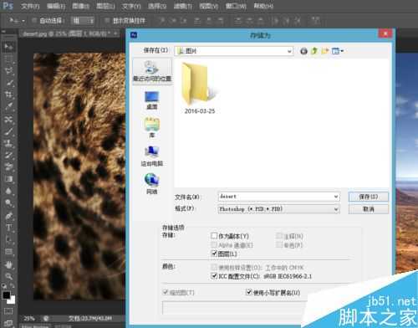Screen dimensions: 418x328
Task: Click the screen mode icon at toolbox bottom
Action: (8, 323)
